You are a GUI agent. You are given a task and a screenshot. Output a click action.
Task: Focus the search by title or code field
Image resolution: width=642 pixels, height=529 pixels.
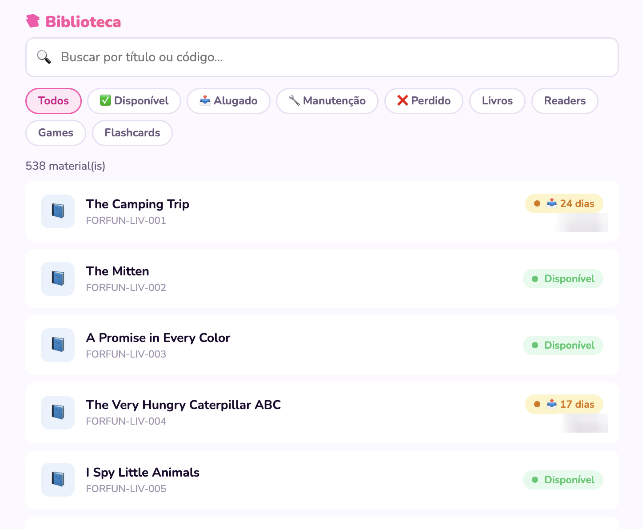click(322, 57)
